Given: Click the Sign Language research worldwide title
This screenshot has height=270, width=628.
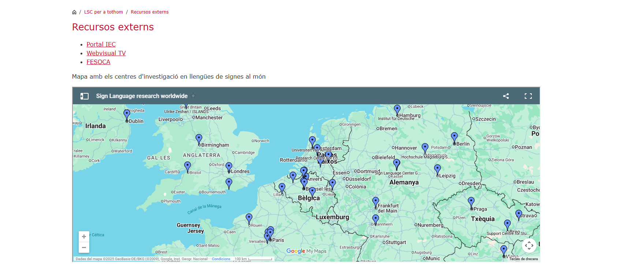Looking at the screenshot, I should pyautogui.click(x=142, y=96).
